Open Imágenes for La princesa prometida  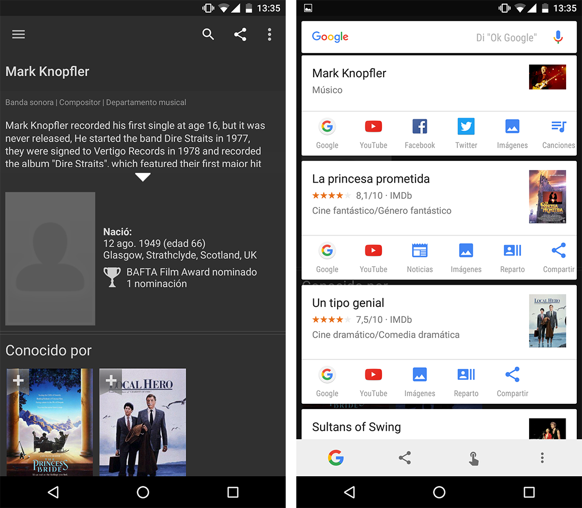point(466,258)
